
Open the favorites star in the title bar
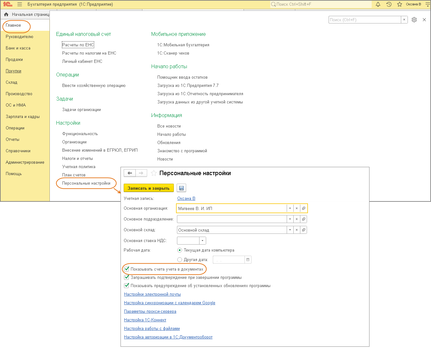click(x=400, y=4)
